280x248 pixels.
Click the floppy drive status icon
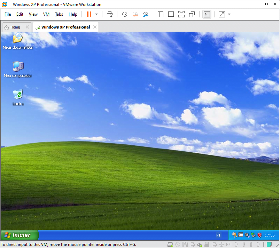pos(185,245)
